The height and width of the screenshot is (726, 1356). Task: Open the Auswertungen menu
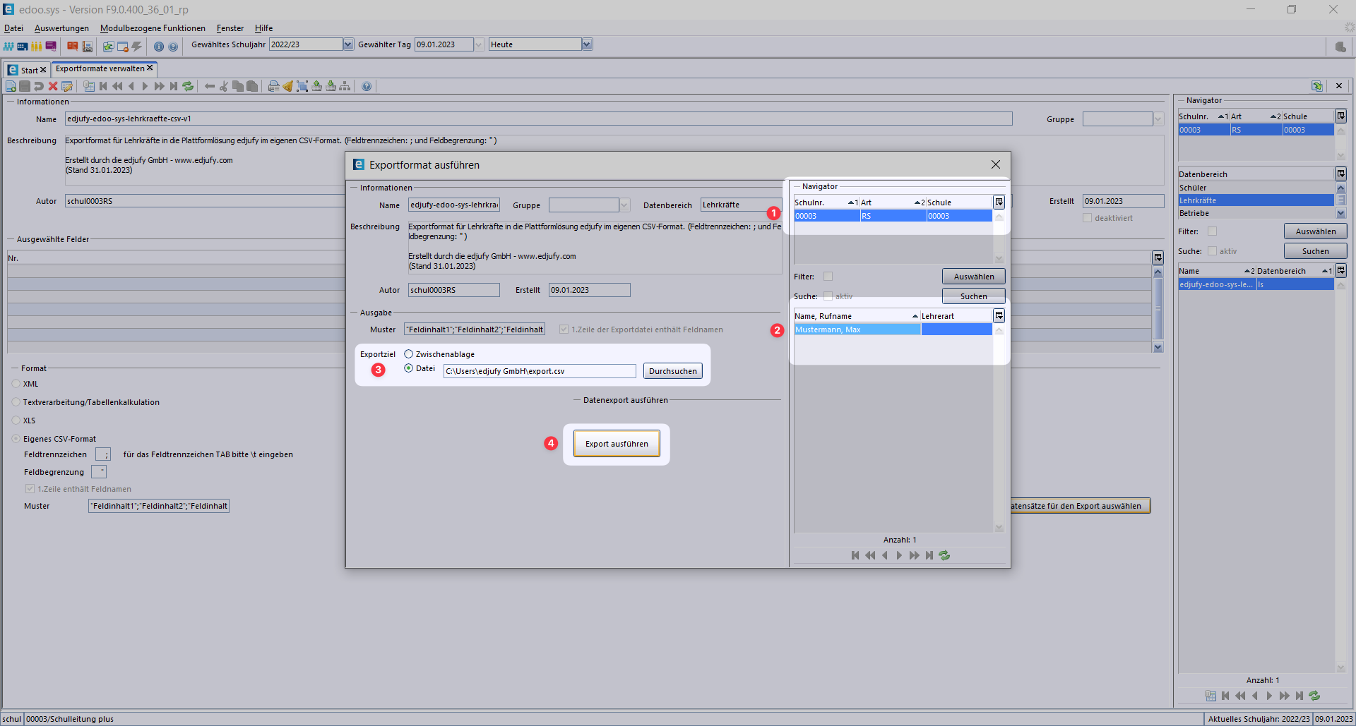coord(61,28)
